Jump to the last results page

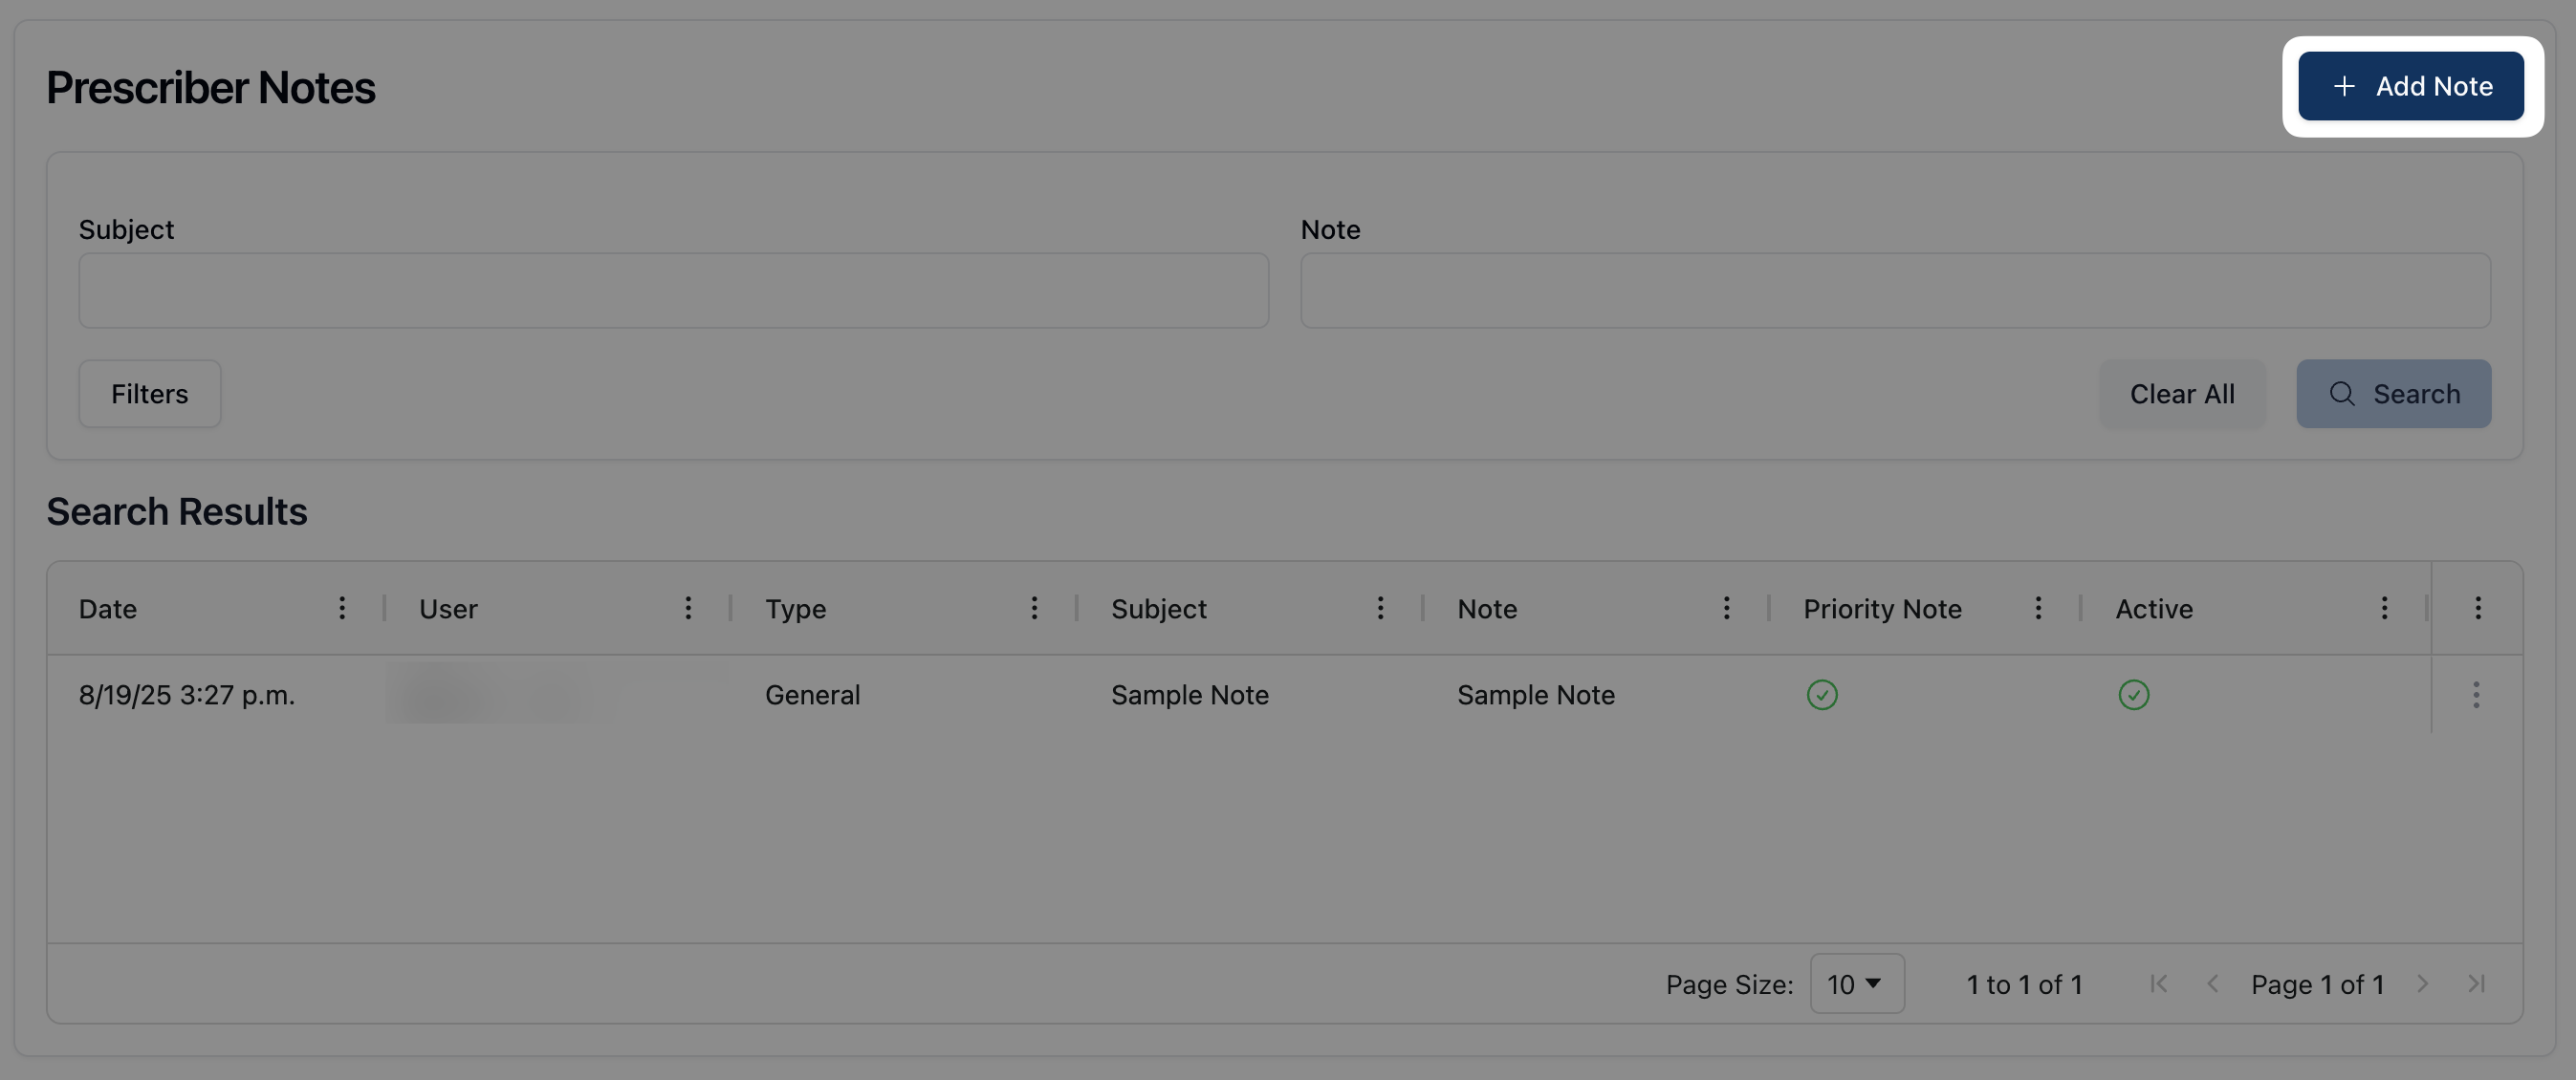tap(2476, 984)
